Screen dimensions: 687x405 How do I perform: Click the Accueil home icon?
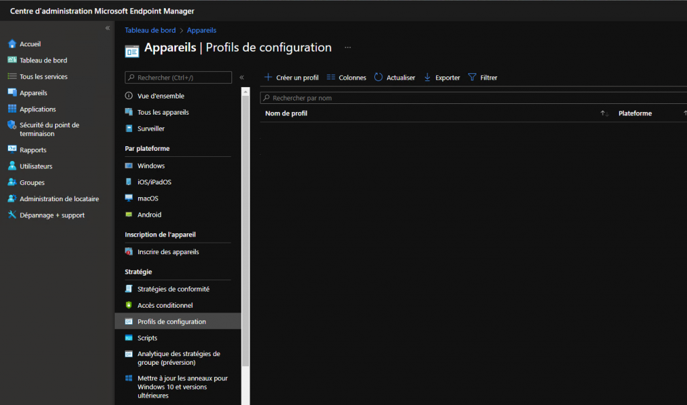[12, 44]
